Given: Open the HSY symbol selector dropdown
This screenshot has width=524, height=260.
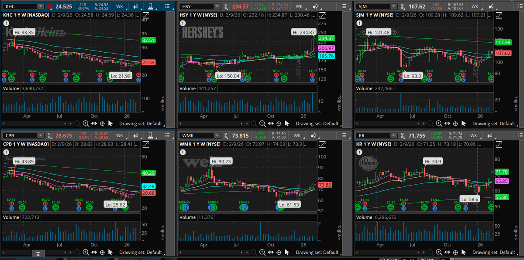Looking at the screenshot, I should pos(217,7).
